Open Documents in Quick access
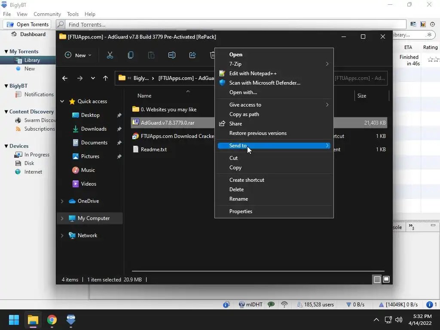This screenshot has width=440, height=330. coord(94,143)
